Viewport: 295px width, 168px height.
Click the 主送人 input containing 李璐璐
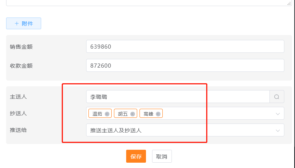pyautogui.click(x=178, y=97)
